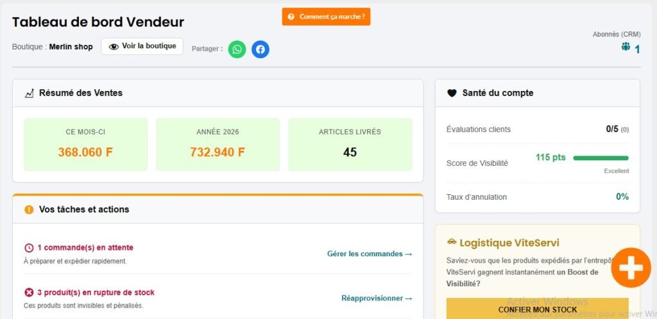Click the sales chart icon beside Résumé des Ventes
Image resolution: width=657 pixels, height=319 pixels.
coord(29,94)
